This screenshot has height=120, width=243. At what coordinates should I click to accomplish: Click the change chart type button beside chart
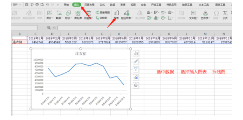(136, 77)
